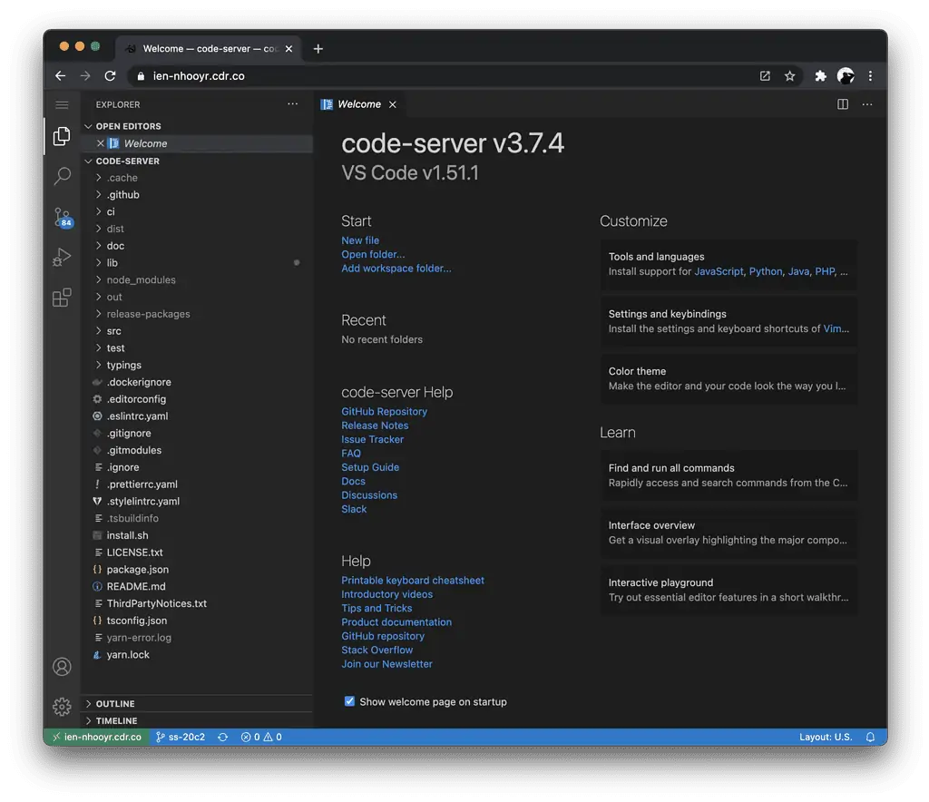This screenshot has width=929, height=802.
Task: Click the ss-20c2 branch indicator
Action: tap(180, 737)
